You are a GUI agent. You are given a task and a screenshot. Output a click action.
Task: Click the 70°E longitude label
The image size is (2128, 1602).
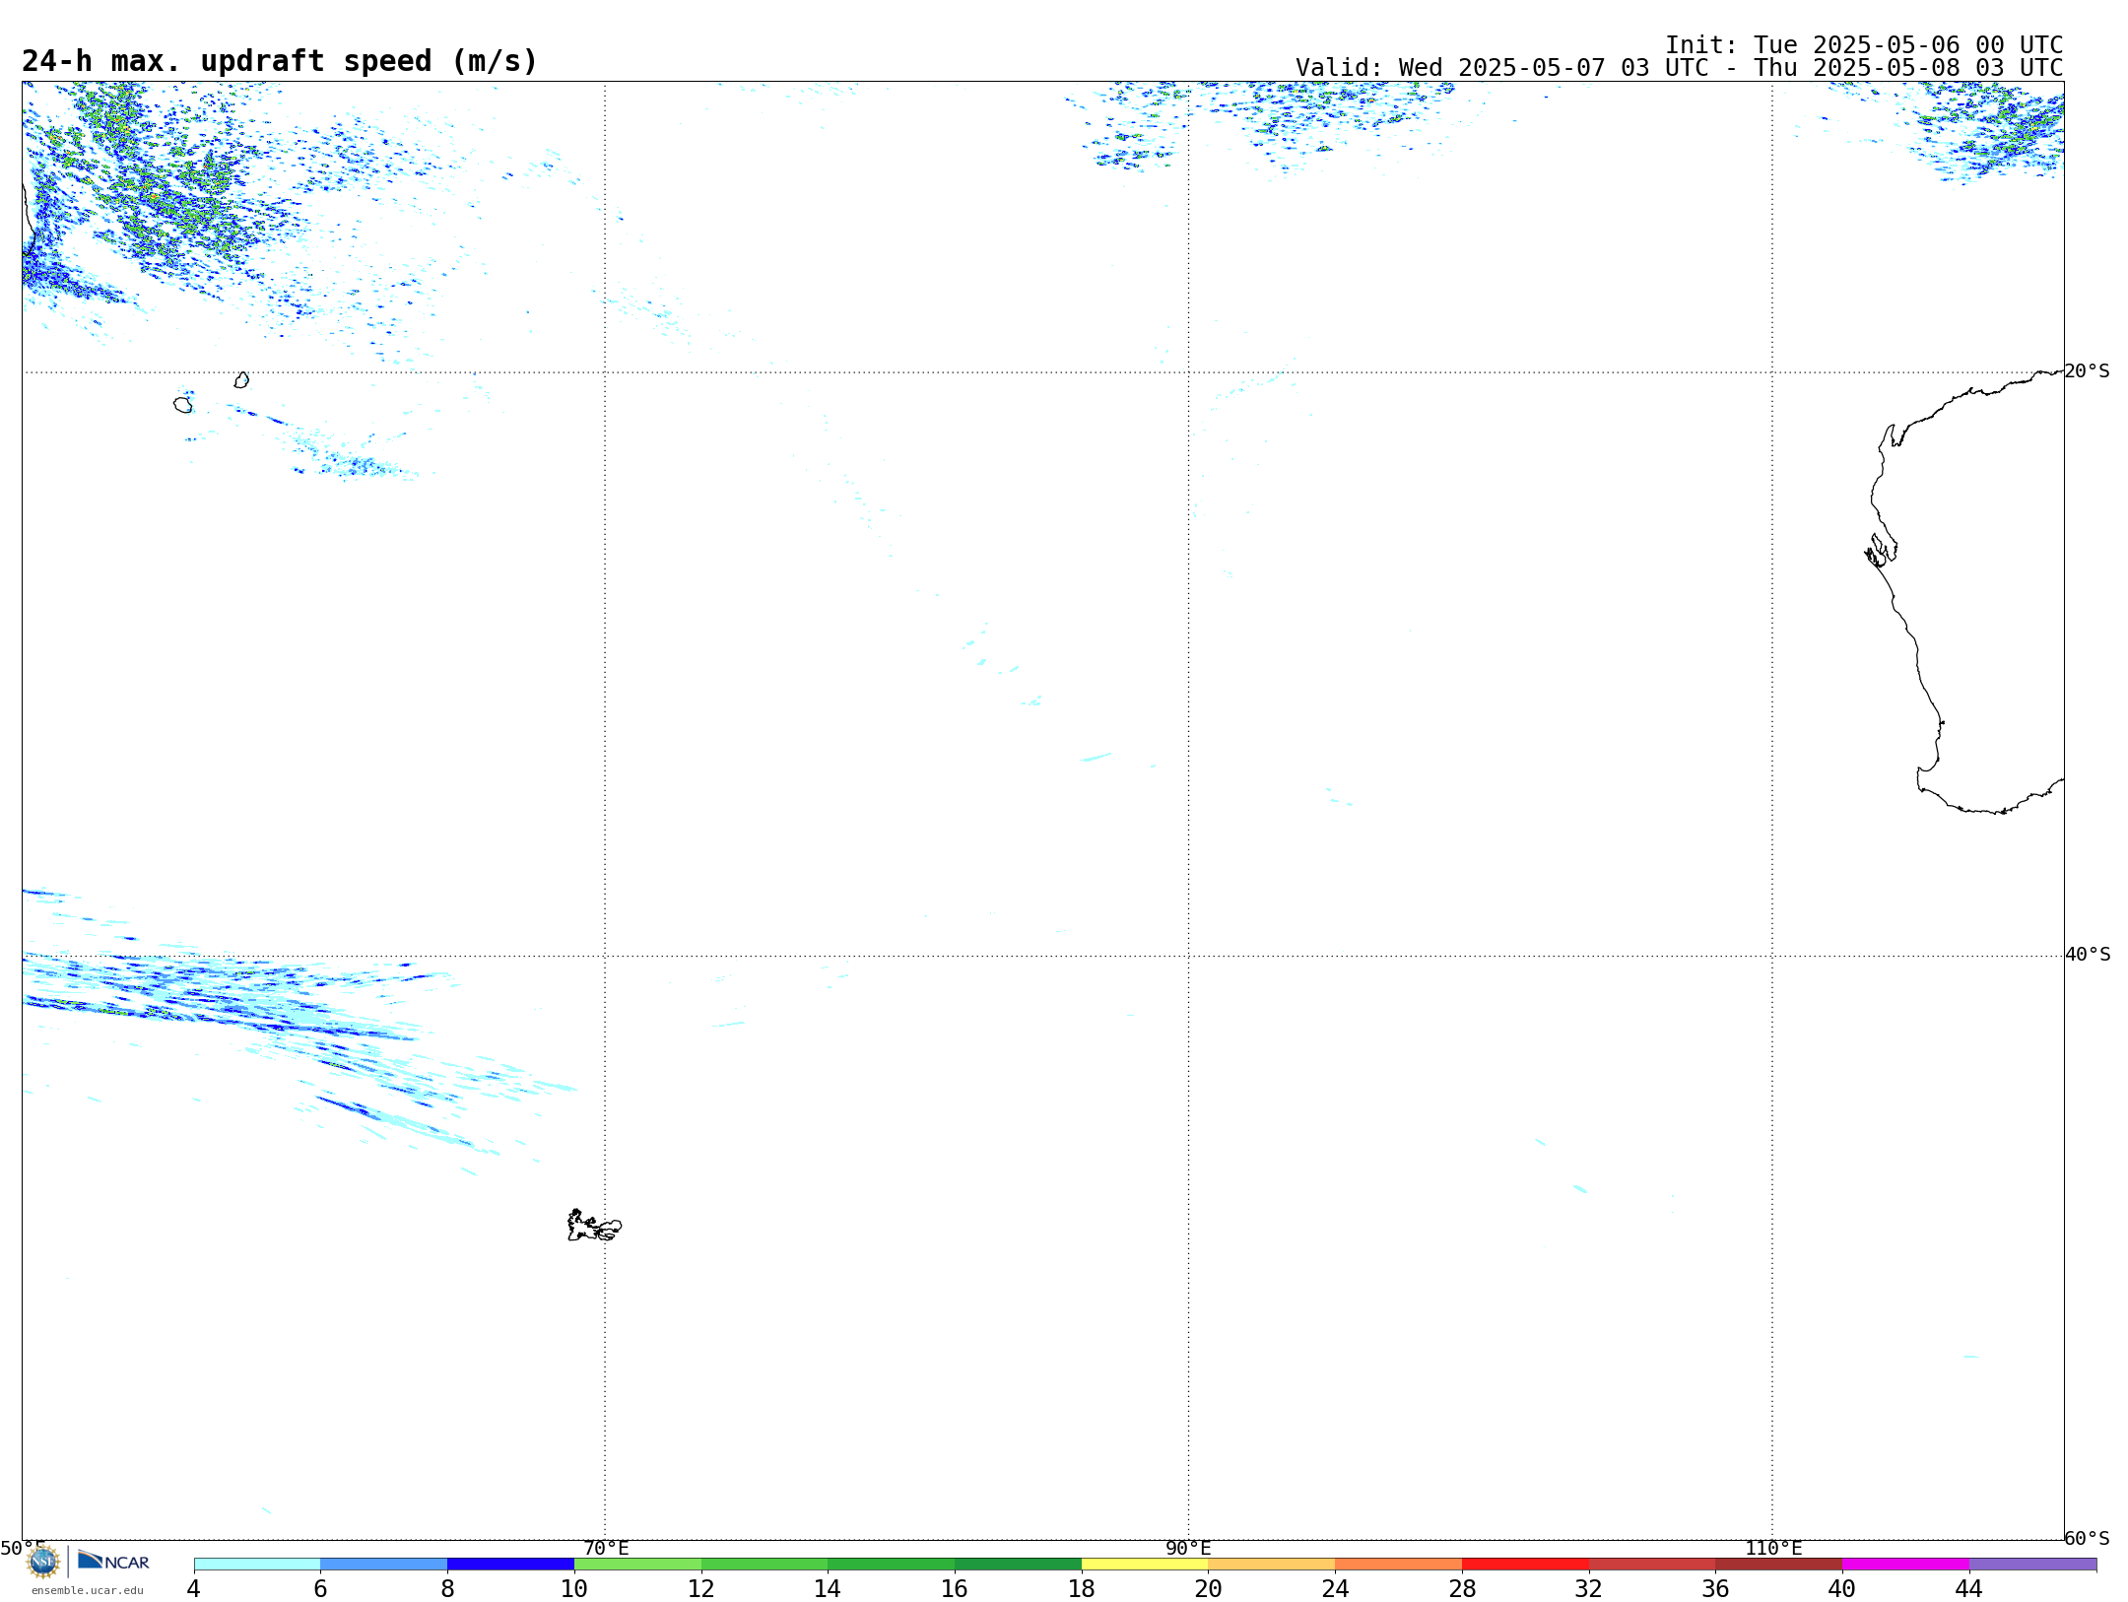point(606,1549)
